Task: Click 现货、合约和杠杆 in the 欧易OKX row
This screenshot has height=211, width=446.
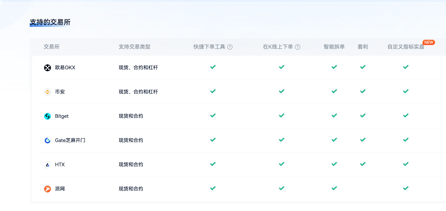Action: point(138,68)
